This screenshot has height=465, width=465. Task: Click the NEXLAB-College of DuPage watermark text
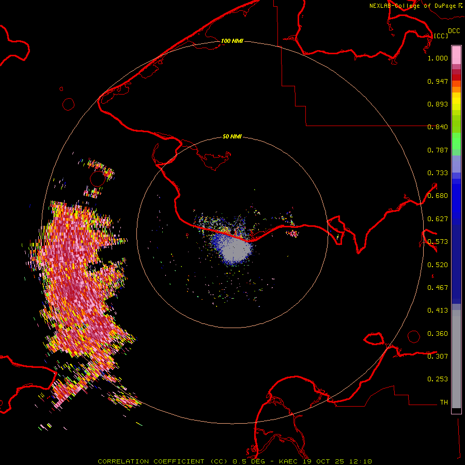click(x=415, y=6)
